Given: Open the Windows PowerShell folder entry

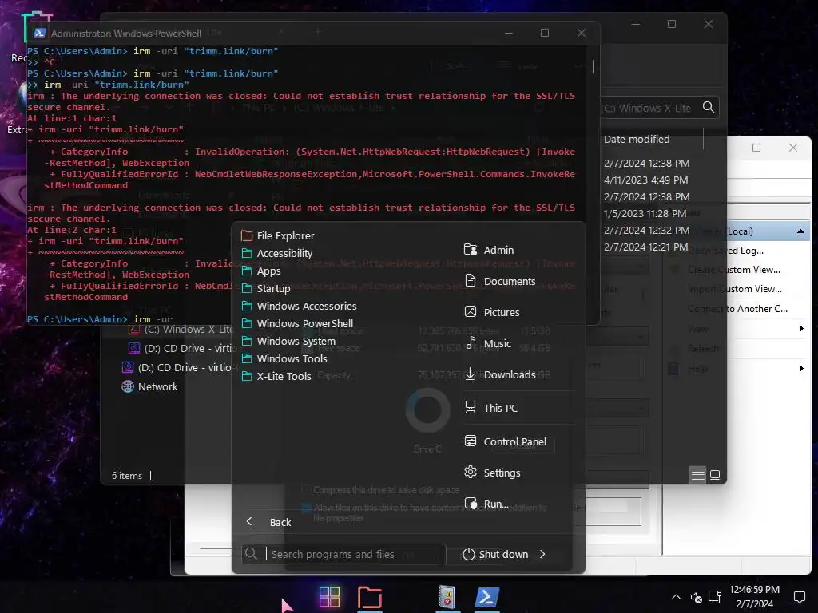Looking at the screenshot, I should [297, 324].
